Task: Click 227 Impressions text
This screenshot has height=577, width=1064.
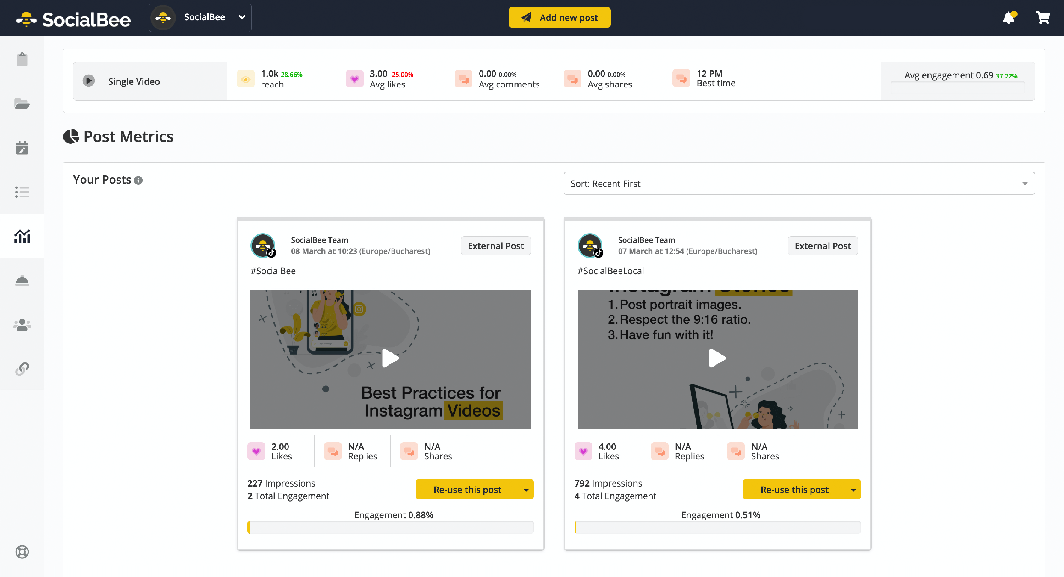Action: click(x=281, y=483)
